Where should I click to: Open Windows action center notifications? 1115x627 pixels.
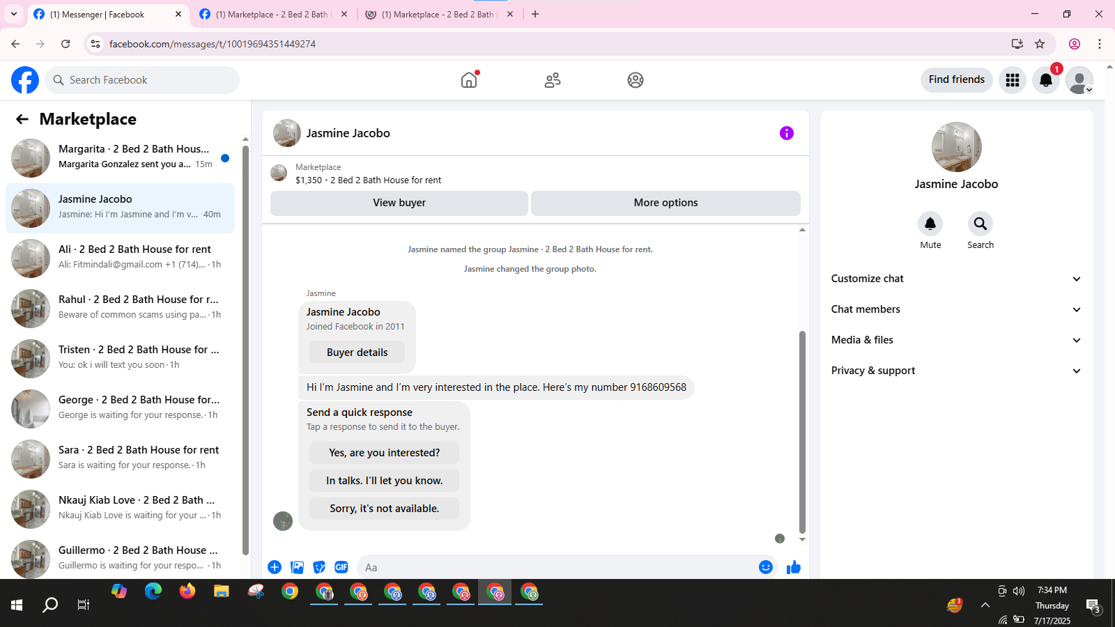pyautogui.click(x=1093, y=605)
